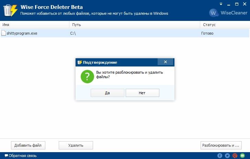Click the small icon in Подтверждение title
The image size is (250, 159).
click(x=80, y=62)
